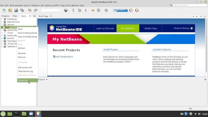Image resolution: width=208 pixels, height=117 pixels.
Task: Open recent project wtc2webproject
Action: (x=64, y=57)
